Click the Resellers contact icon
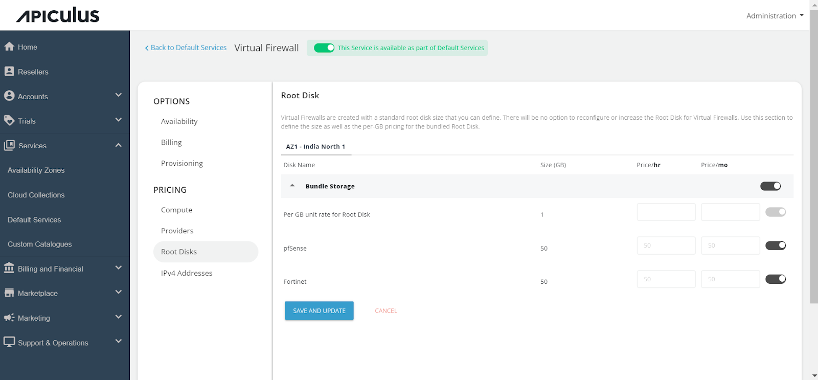818x380 pixels. tap(9, 71)
